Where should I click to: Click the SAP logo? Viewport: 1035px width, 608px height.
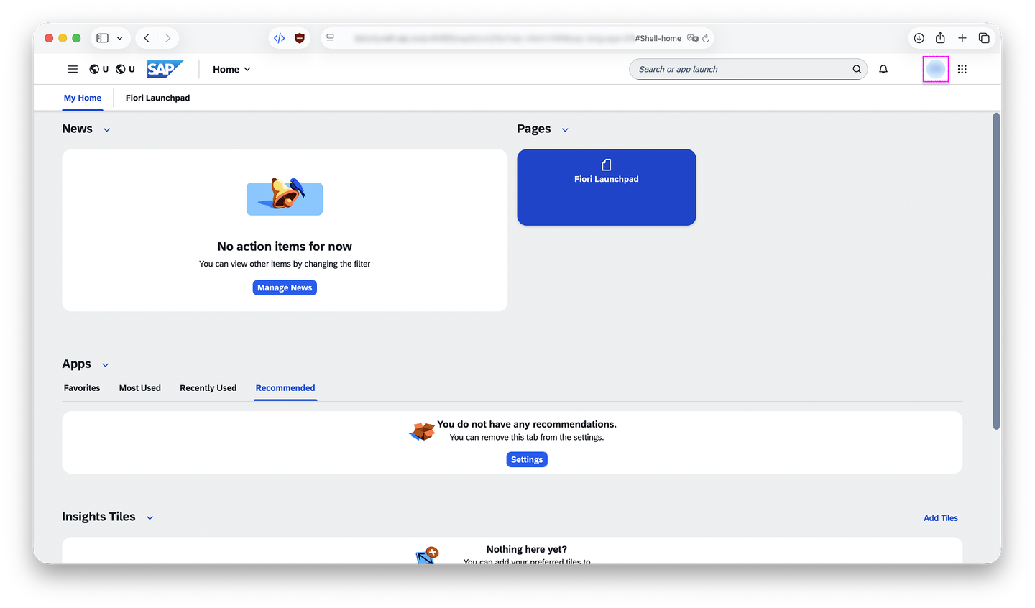tap(165, 69)
